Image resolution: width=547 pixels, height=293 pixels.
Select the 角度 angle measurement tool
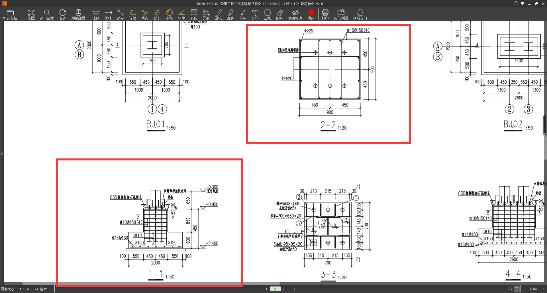(181, 15)
